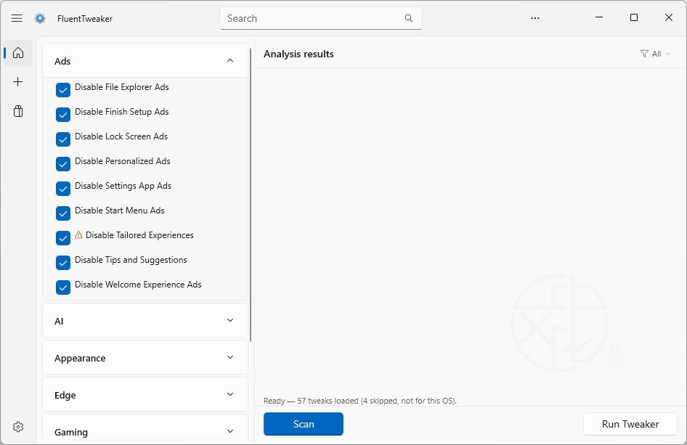Click the 'Ready — 57 tweaks loaded' status text
The height and width of the screenshot is (445, 687).
click(360, 401)
